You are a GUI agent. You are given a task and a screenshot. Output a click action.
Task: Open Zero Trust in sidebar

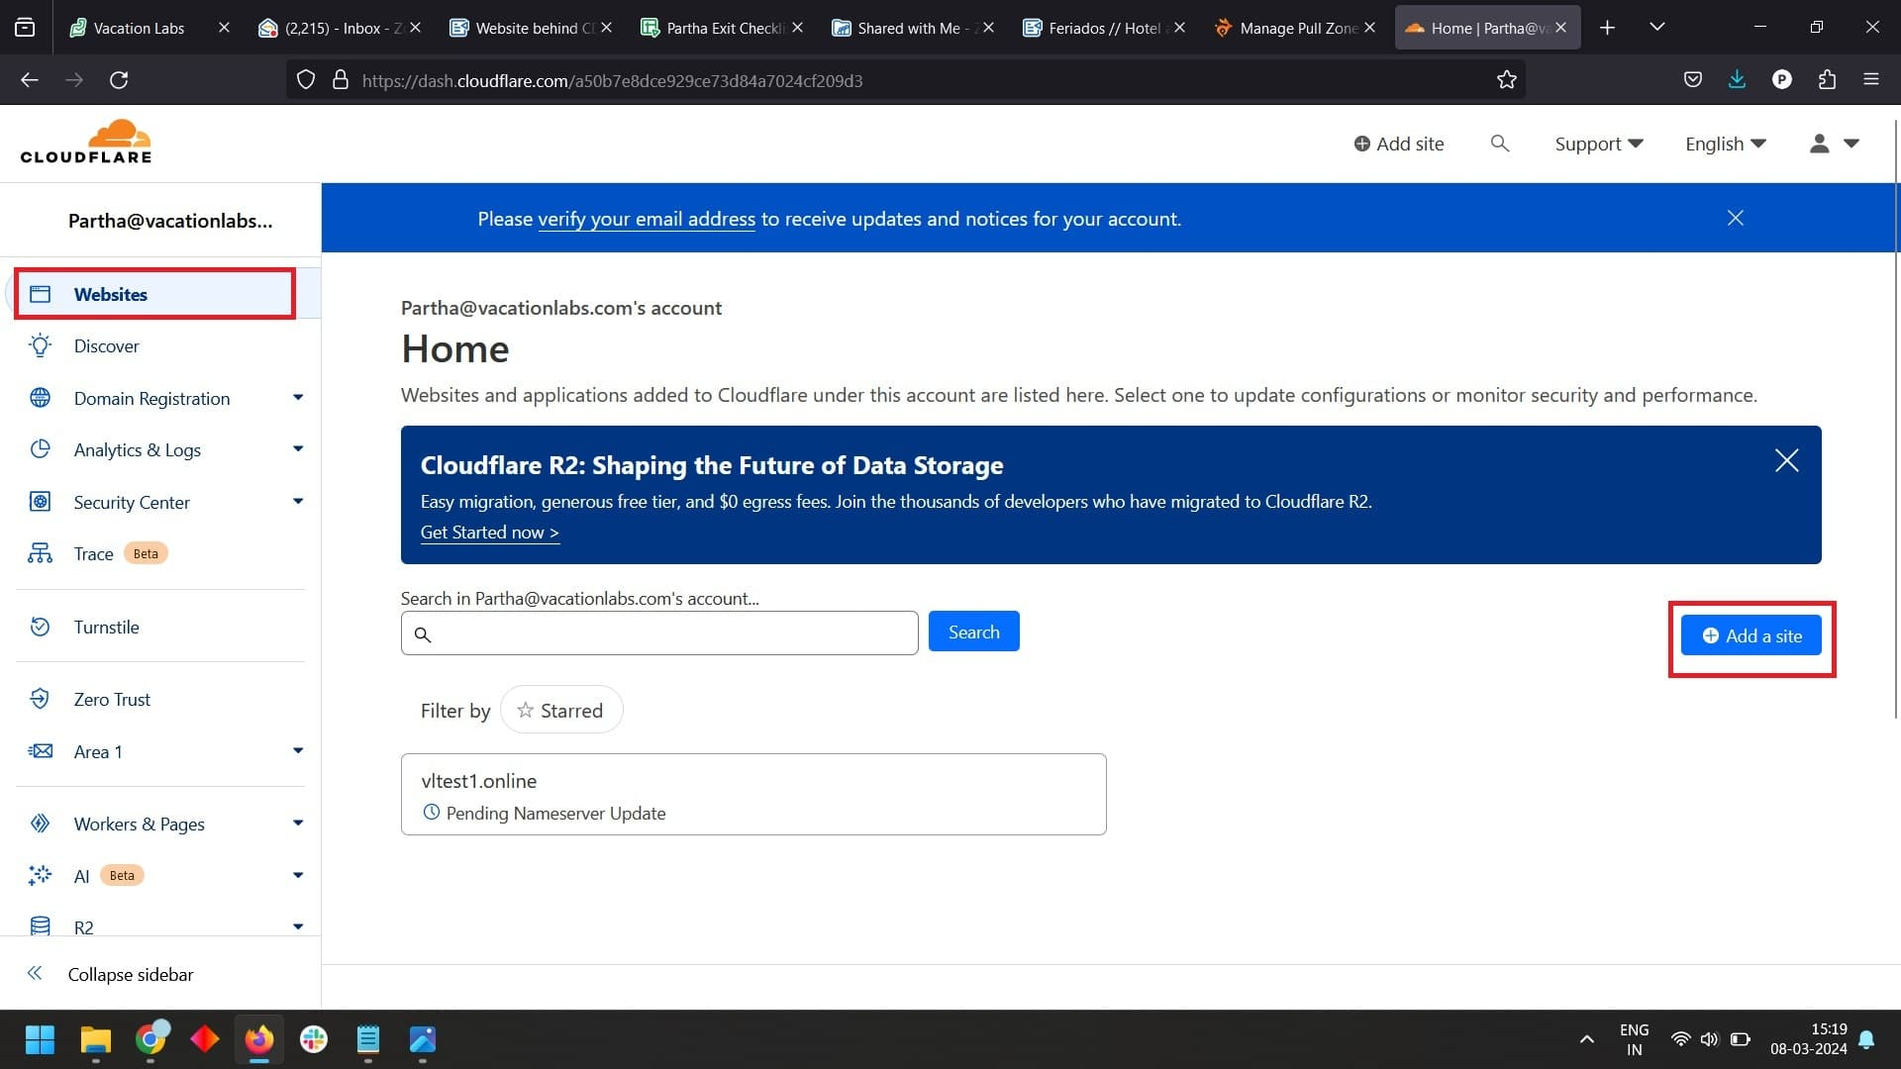[112, 699]
